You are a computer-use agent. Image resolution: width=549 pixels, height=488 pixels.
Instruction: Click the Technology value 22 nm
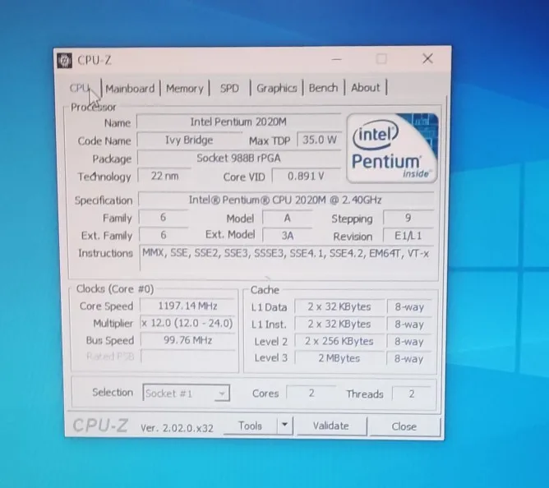click(164, 176)
